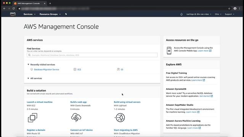The image size is (244, 137).
Task: Click the Lightsail compass icon
Action: click(x=120, y=118)
